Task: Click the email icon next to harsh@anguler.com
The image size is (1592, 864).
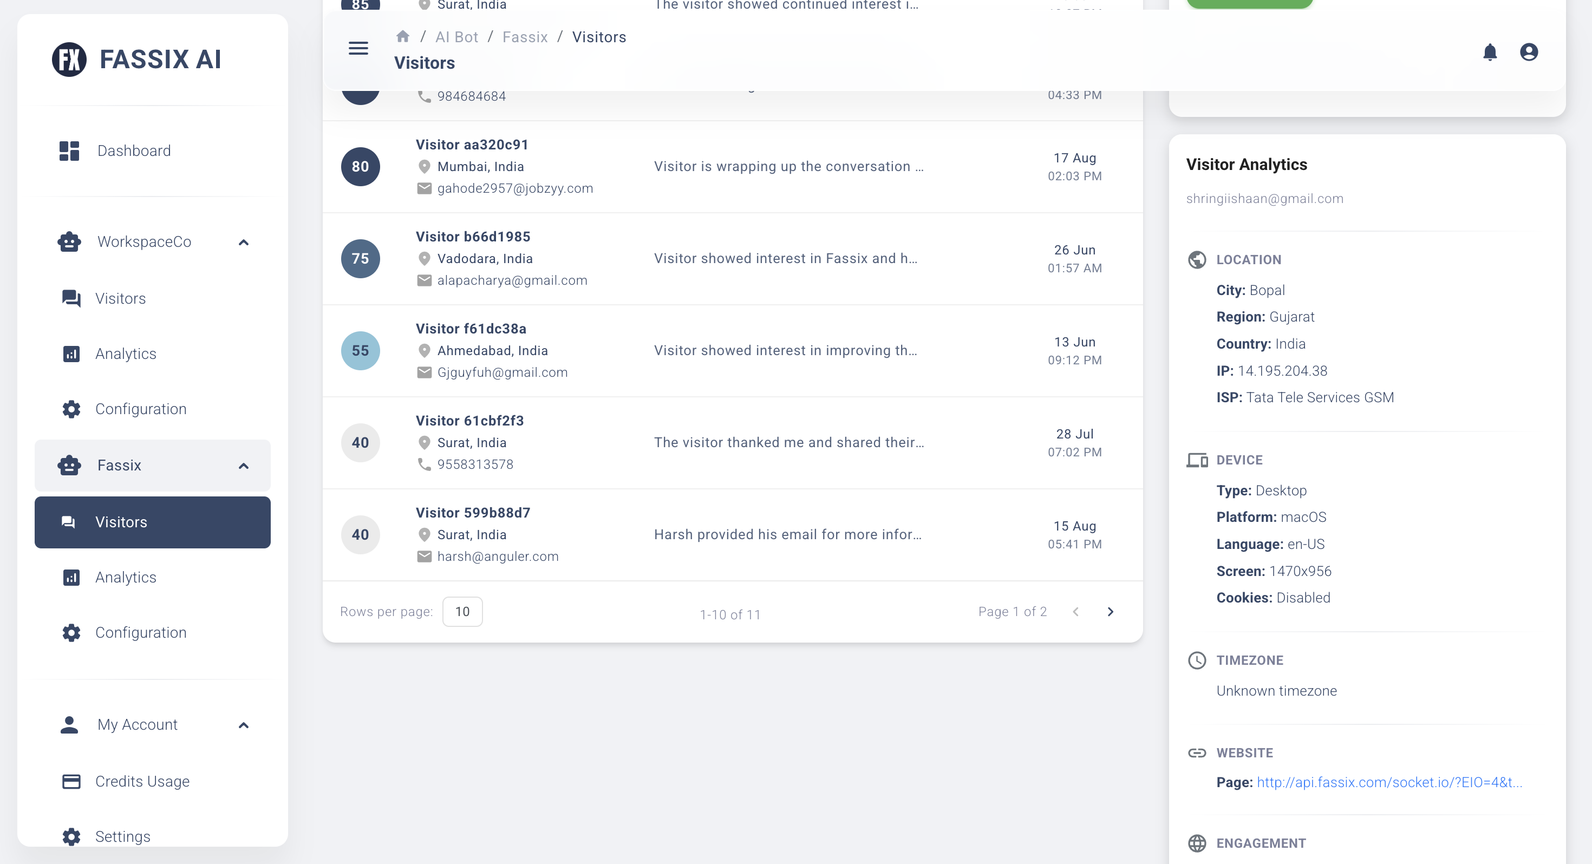Action: coord(423,555)
